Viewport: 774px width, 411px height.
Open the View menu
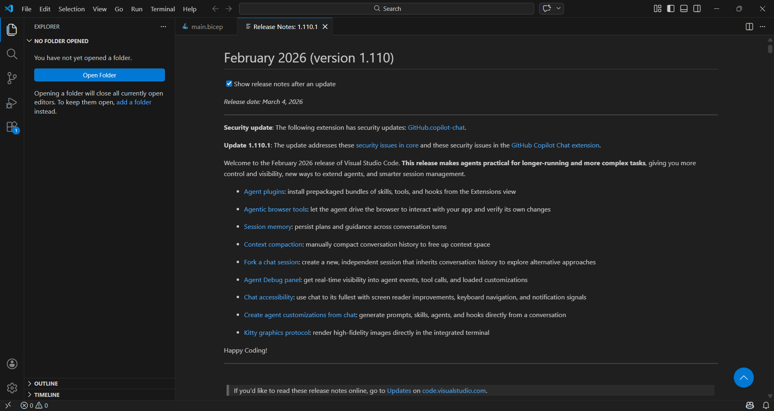pyautogui.click(x=100, y=9)
